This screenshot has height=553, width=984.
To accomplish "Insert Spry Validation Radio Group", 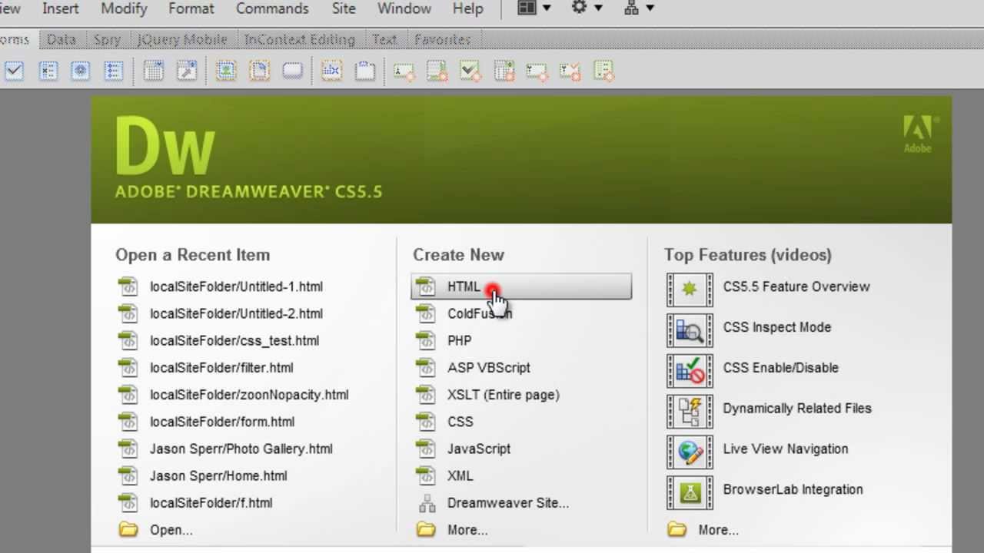I will (x=603, y=71).
